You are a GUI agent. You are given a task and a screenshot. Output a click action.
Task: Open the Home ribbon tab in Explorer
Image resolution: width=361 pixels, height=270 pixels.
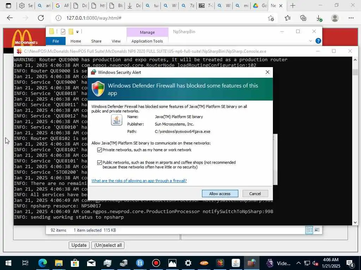pyautogui.click(x=76, y=41)
